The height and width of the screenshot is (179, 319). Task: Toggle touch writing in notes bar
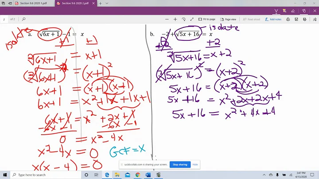point(304,11)
